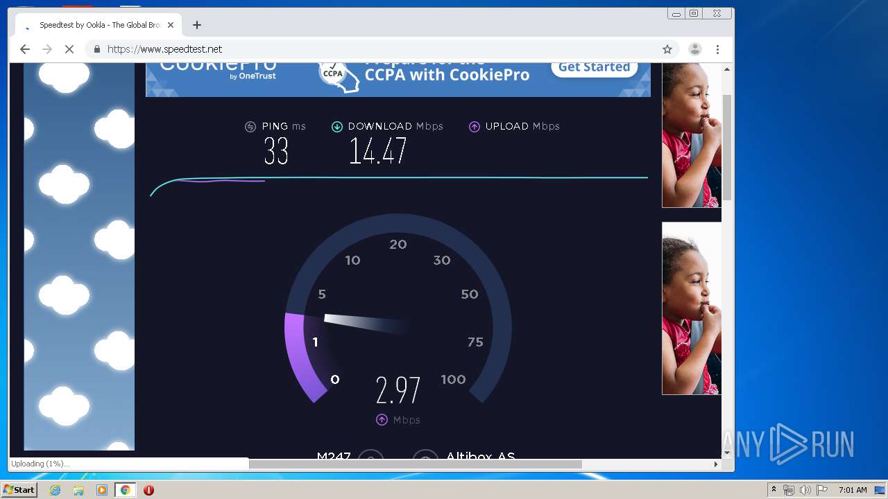Select the Speedtest by Ookla tab
Screen dimensions: 888x499
(x=99, y=25)
